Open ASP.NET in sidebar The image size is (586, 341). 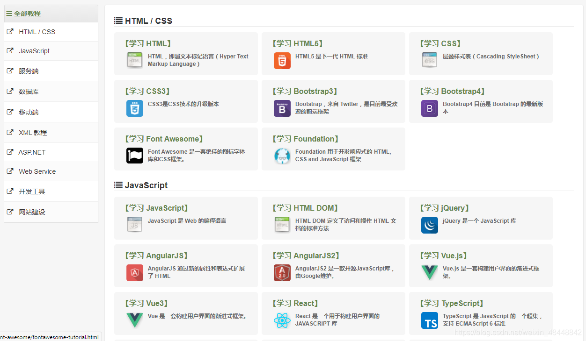[51, 152]
